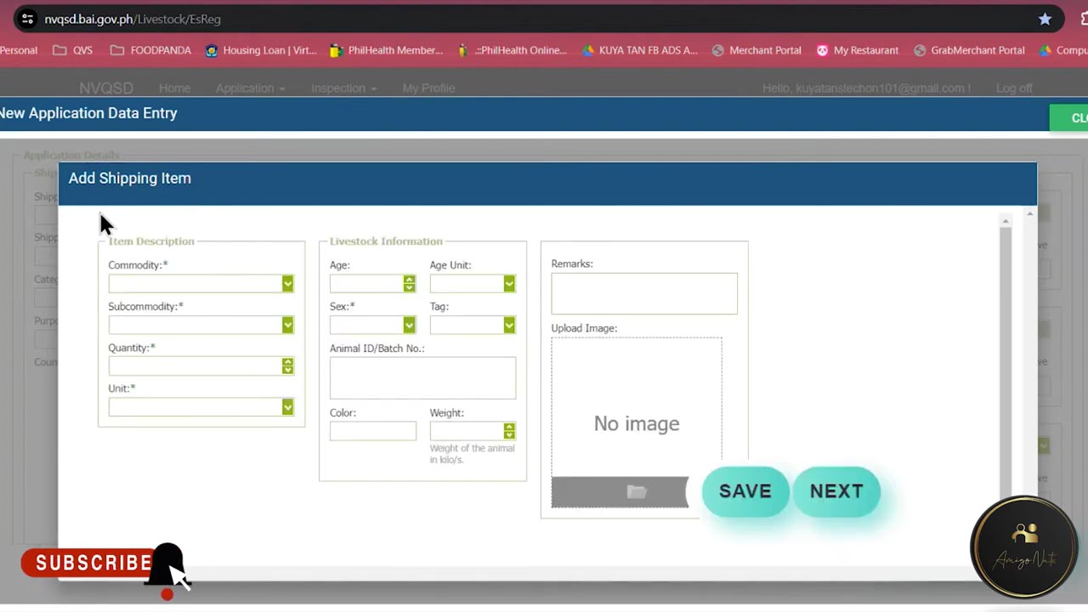Click the Color input field
1088x612 pixels.
pyautogui.click(x=373, y=431)
